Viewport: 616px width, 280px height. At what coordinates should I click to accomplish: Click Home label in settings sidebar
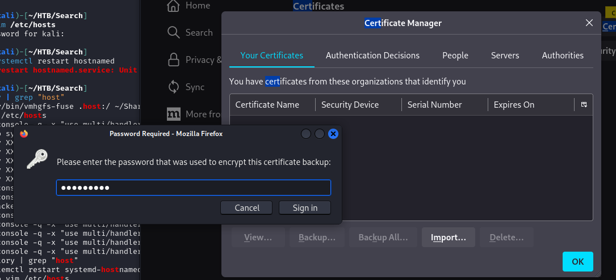(x=198, y=6)
